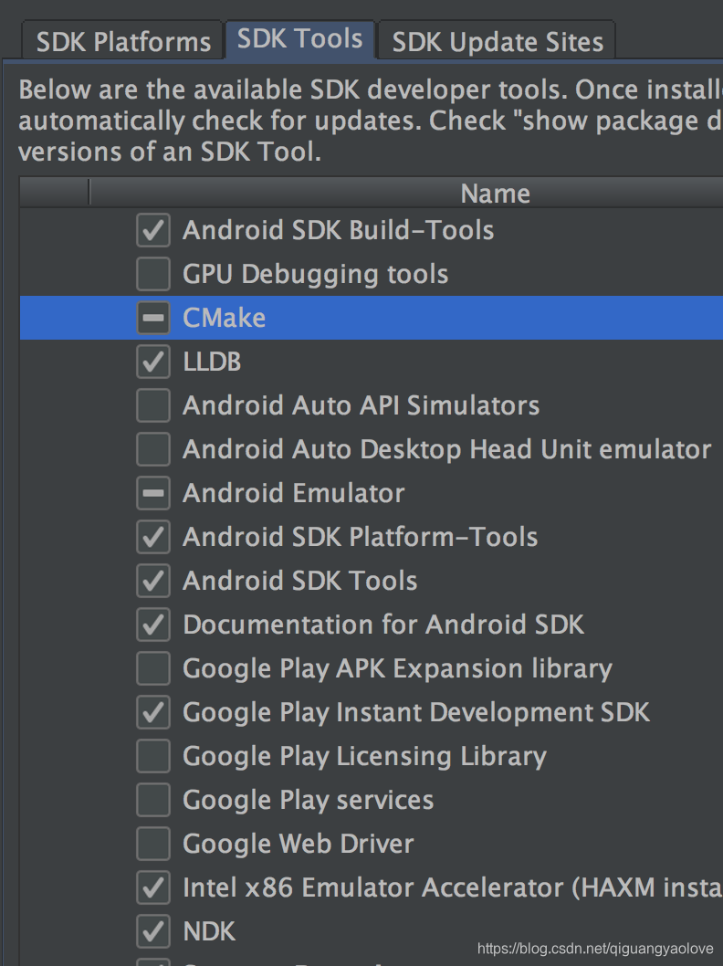Toggle the Android Emulator checkbox

(152, 493)
